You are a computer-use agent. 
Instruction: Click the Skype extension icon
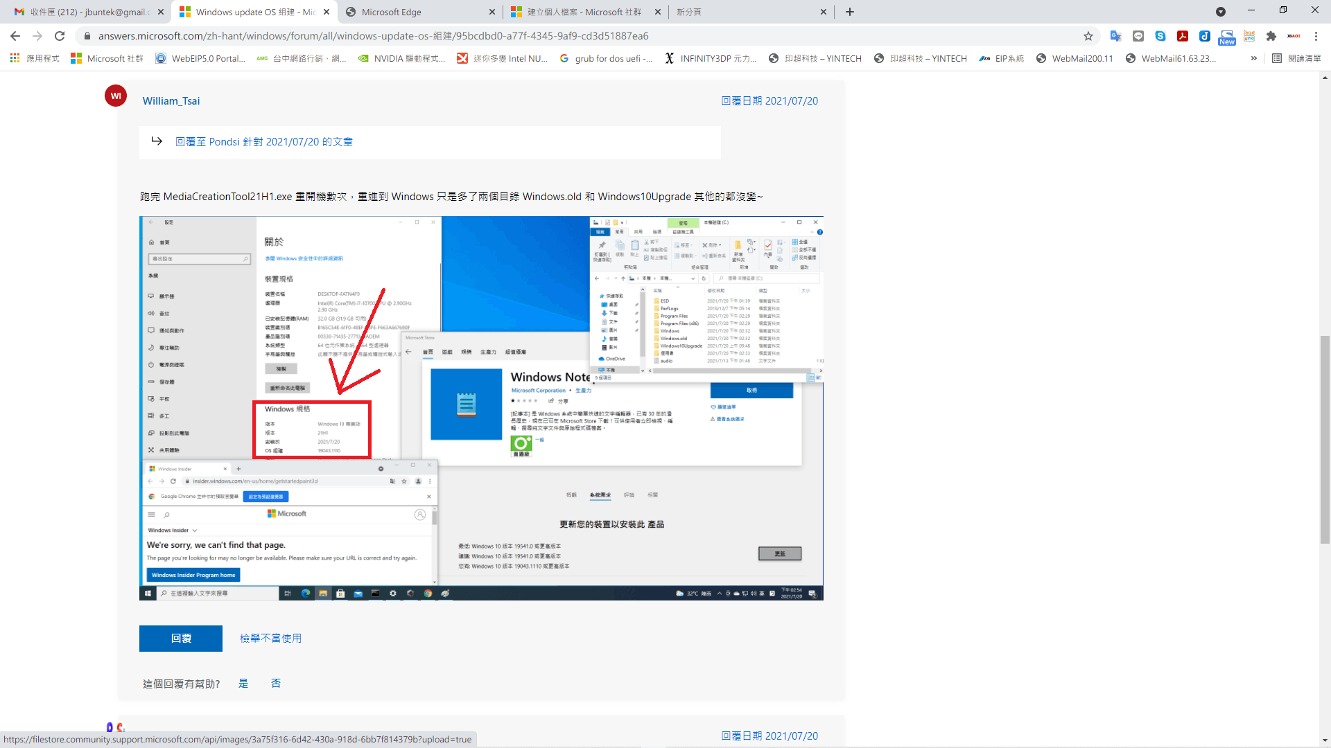1160,36
